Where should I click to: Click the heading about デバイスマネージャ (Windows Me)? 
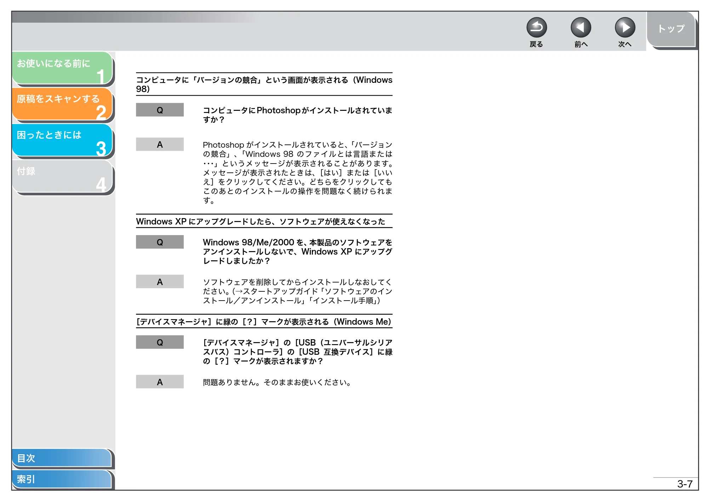[x=264, y=322]
